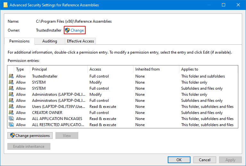Cancel the security settings dialog

click(x=205, y=160)
